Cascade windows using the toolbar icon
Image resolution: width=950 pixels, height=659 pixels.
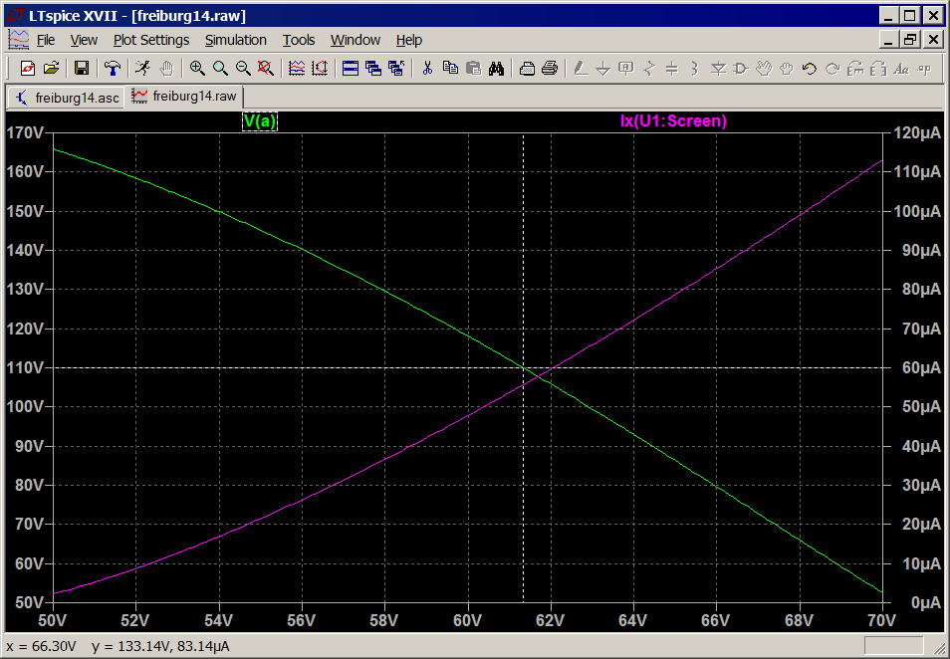(x=373, y=69)
